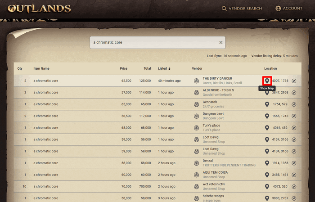
Task: Click map pin for wct vetesnictvi
Action: (x=267, y=186)
